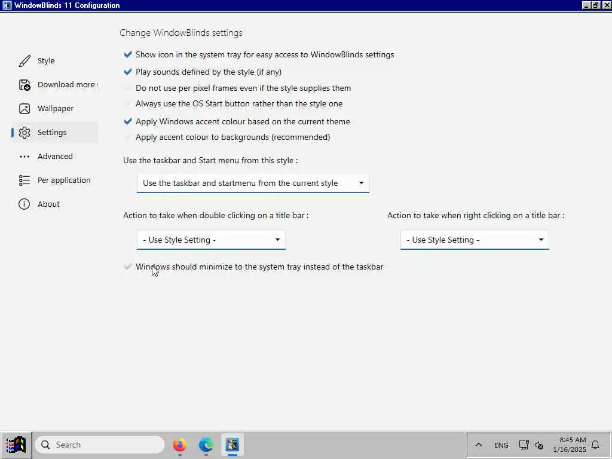The height and width of the screenshot is (459, 612).
Task: Click the About info icon
Action: pos(24,204)
